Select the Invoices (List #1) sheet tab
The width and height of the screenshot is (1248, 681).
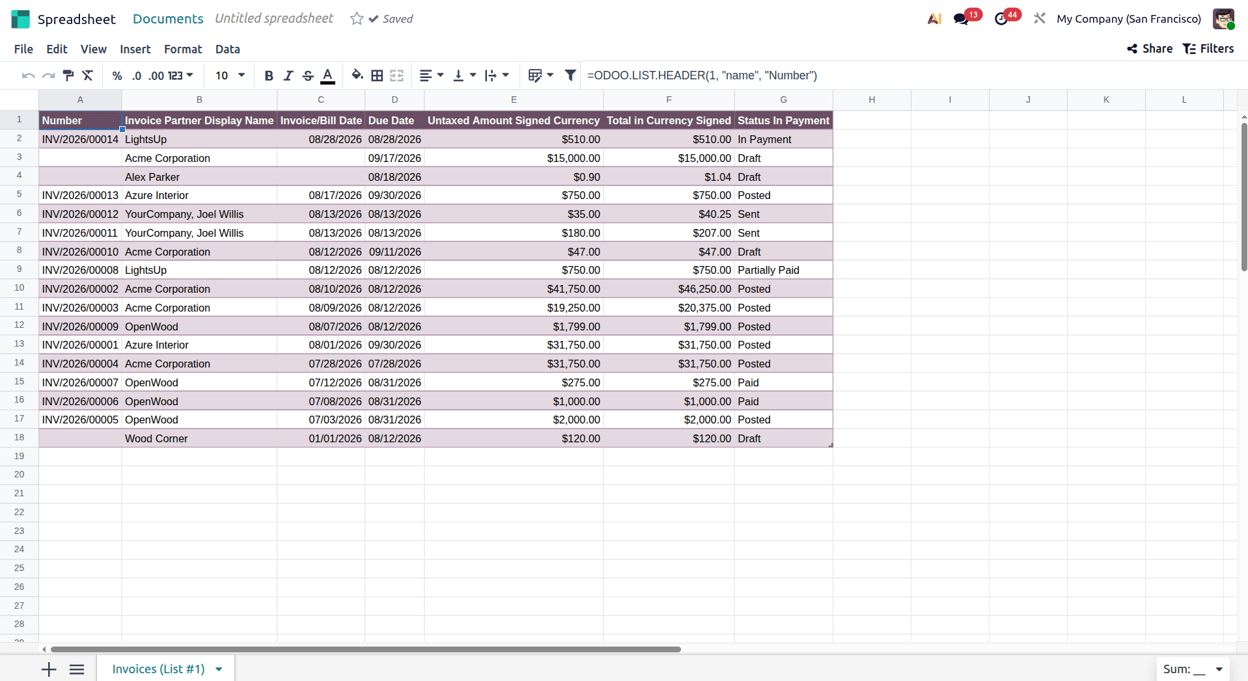tap(158, 669)
